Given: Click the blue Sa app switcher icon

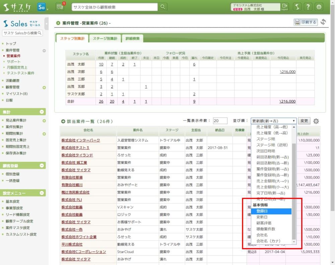Looking at the screenshot, I should pos(42,7).
